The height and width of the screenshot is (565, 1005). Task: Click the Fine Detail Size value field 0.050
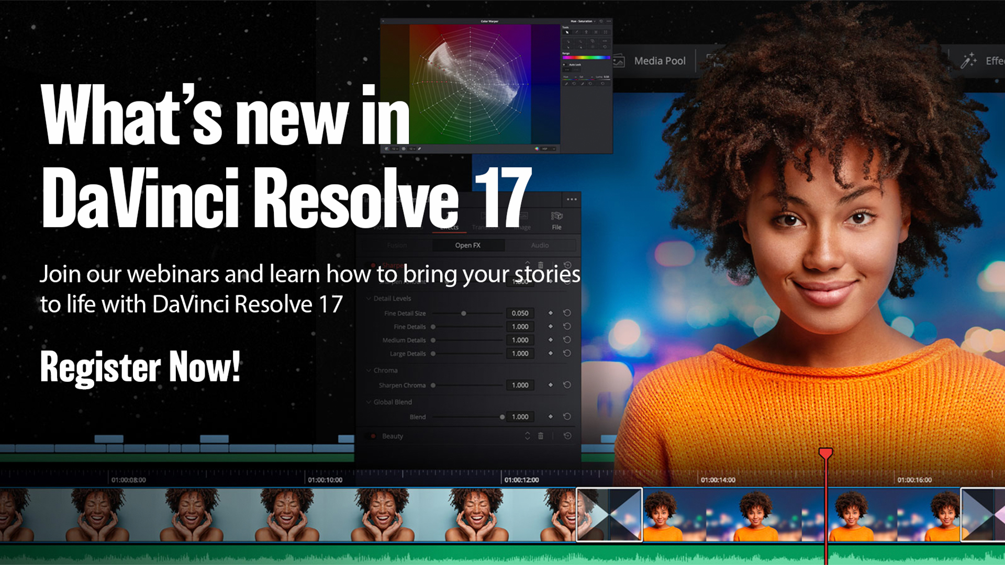click(520, 313)
